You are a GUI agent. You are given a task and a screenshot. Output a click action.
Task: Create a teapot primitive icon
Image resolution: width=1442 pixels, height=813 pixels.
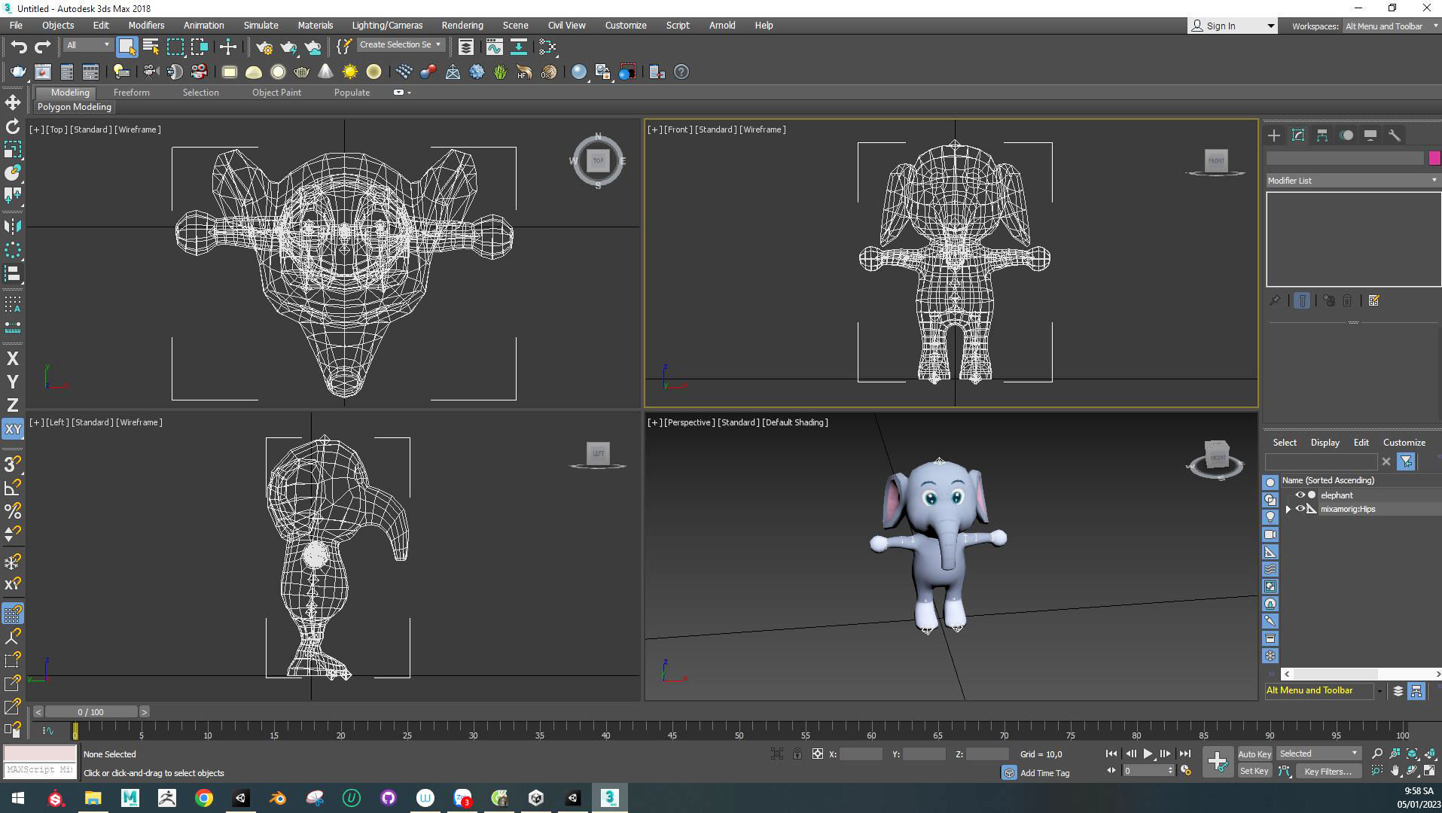(302, 72)
